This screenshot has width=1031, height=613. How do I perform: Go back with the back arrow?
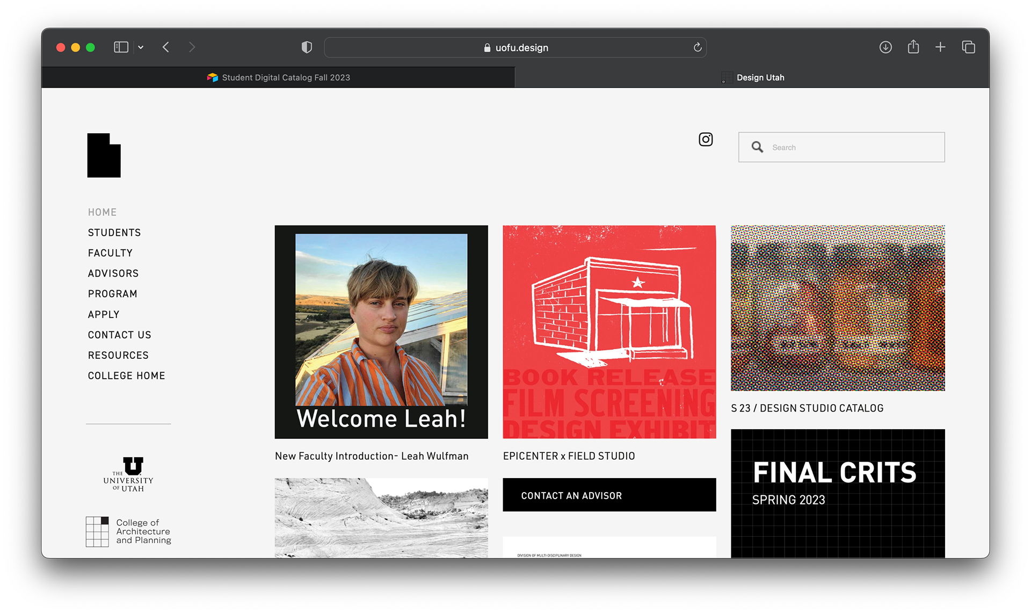(x=166, y=47)
